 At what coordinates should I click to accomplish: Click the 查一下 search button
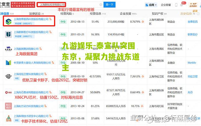[x=109, y=5]
